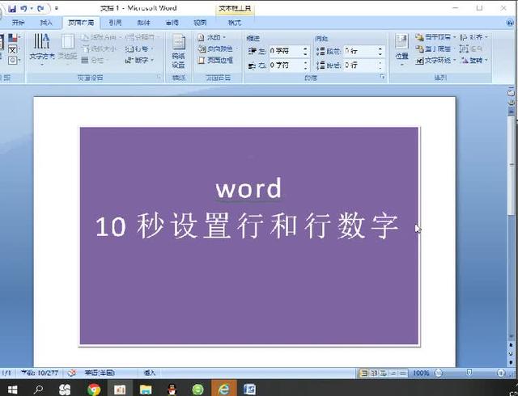Redo the last action

(x=40, y=8)
